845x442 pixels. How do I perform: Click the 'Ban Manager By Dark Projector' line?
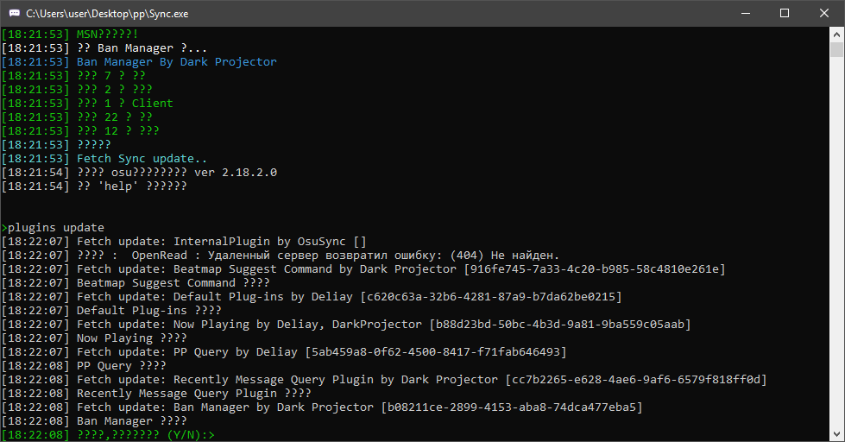[x=139, y=62]
